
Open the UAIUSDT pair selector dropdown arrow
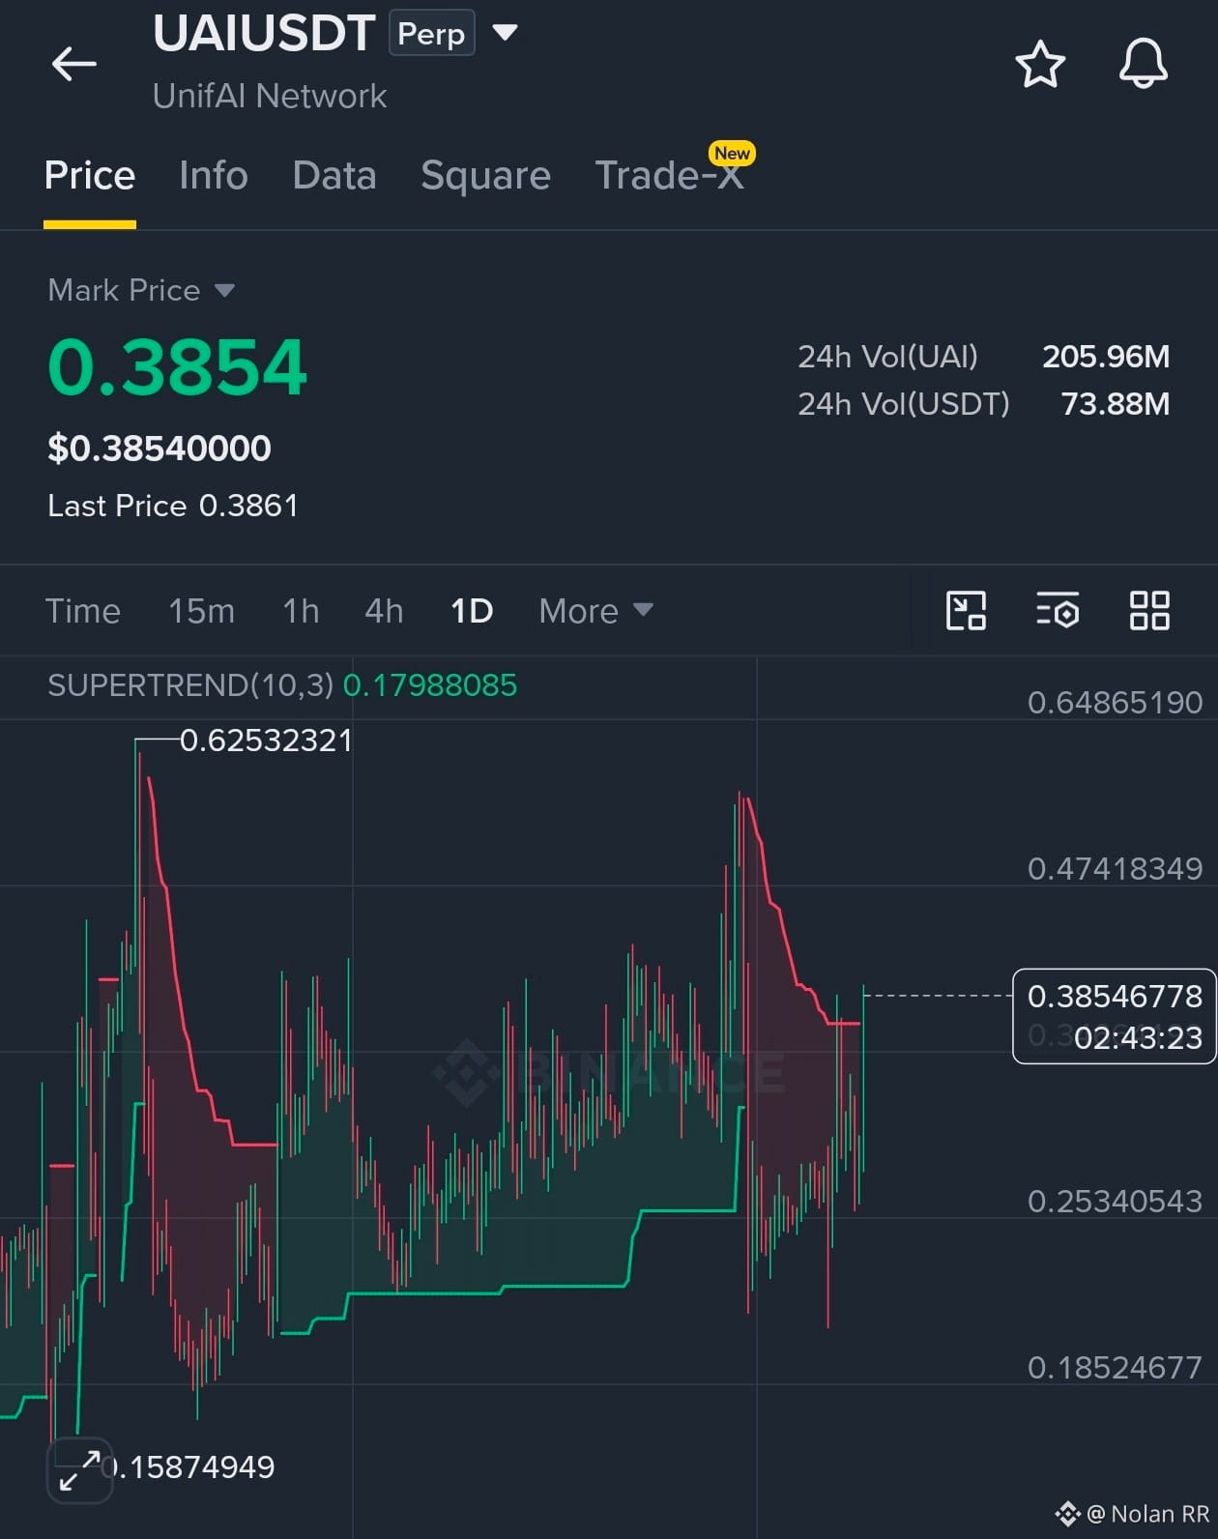click(x=505, y=33)
